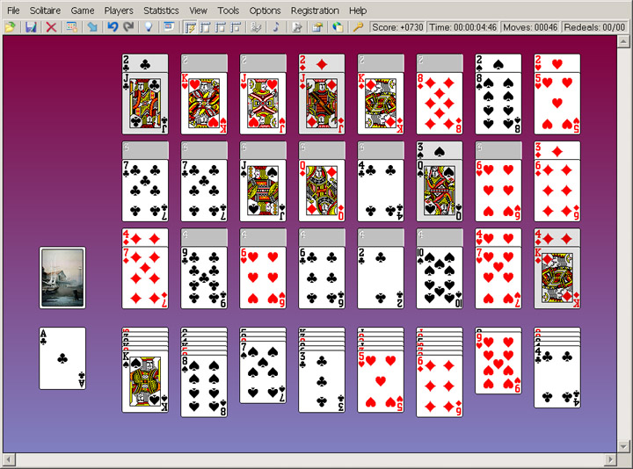Select the 9 of clubs card
The width and height of the screenshot is (633, 469).
pos(204,278)
